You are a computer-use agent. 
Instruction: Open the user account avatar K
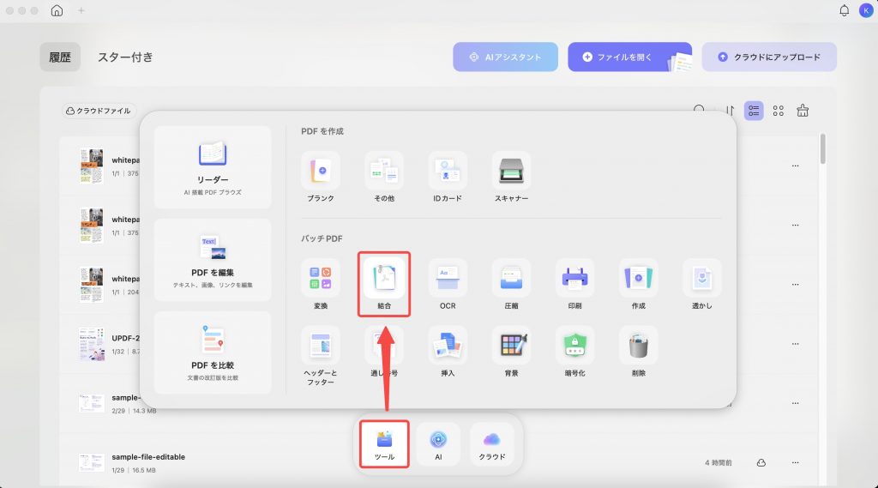pos(866,10)
